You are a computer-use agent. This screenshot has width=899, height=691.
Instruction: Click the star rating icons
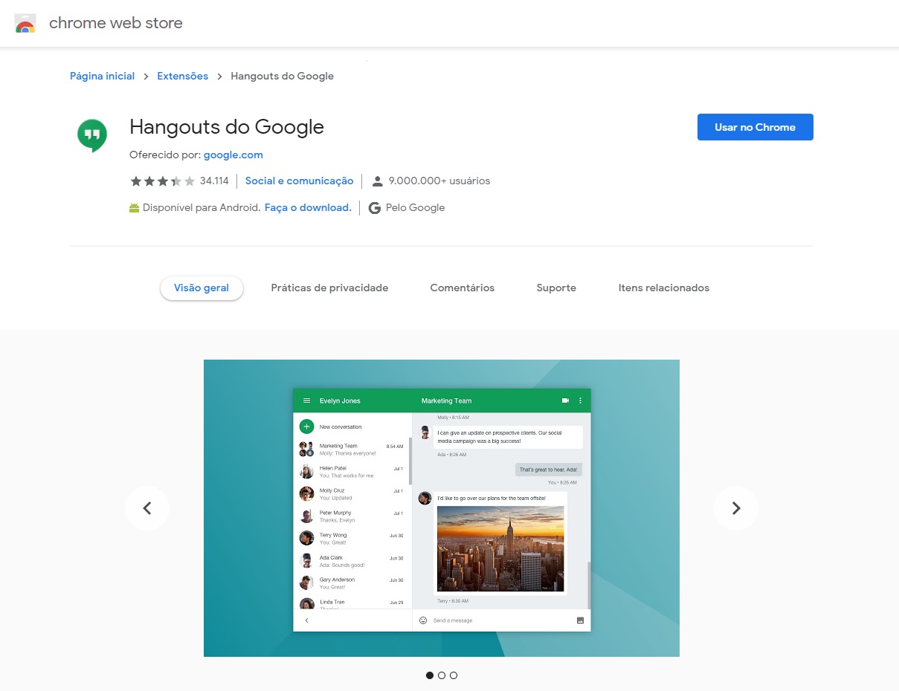coord(163,181)
